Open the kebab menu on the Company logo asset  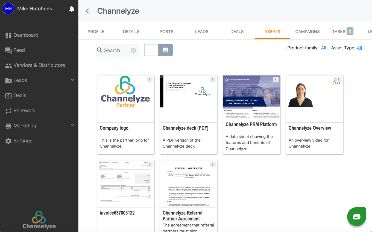[150, 79]
